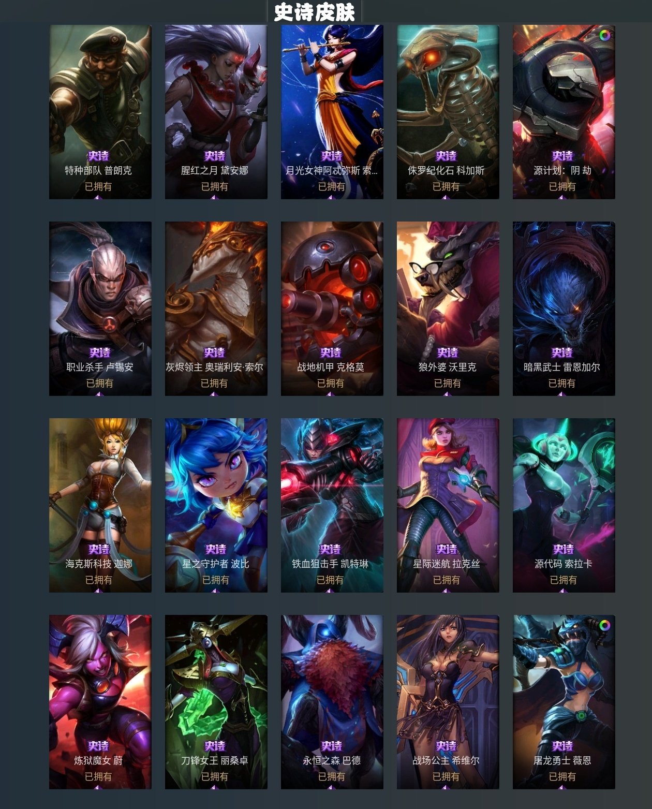Click the purple gem icon below 源代码 索拉卡
This screenshot has width=652, height=809.
[x=563, y=591]
